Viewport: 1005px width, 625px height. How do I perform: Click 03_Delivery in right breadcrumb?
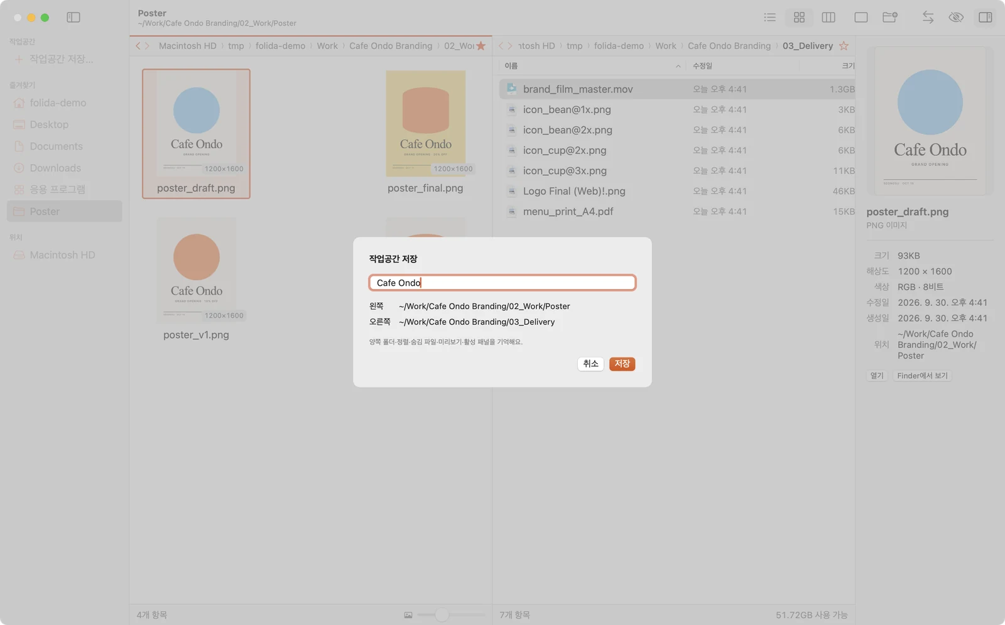(808, 46)
